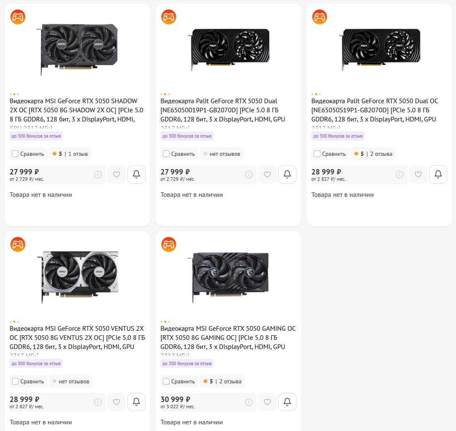This screenshot has width=456, height=431.
Task: Open price info icon for MSI VENTUS 2X OC
Action: [x=98, y=402]
